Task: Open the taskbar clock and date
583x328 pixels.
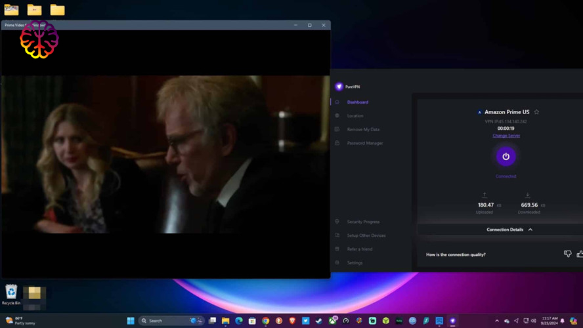Action: [x=550, y=321]
